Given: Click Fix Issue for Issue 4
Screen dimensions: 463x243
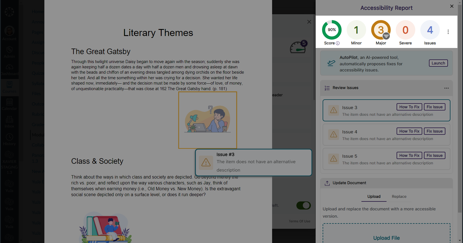Looking at the screenshot, I should pyautogui.click(x=434, y=131).
